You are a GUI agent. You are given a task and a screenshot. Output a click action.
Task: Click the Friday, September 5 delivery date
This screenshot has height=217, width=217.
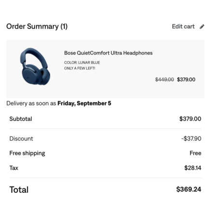coord(84,103)
